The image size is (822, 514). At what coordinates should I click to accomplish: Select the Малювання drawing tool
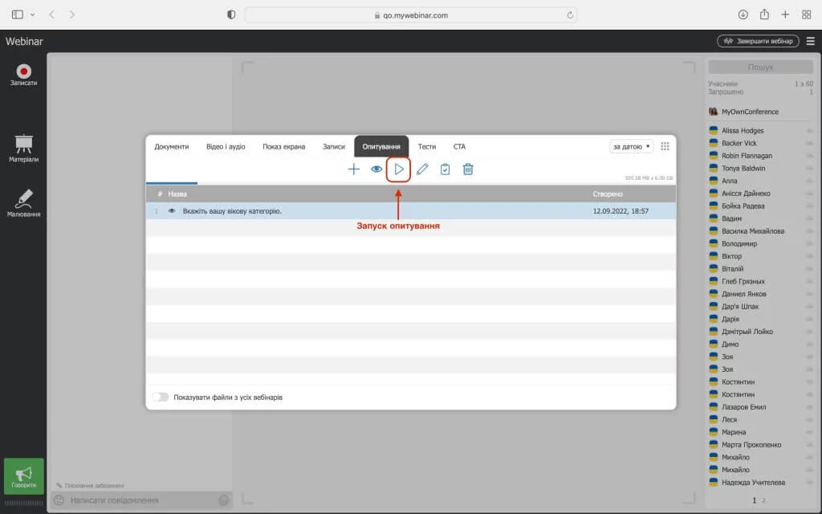pos(23,203)
